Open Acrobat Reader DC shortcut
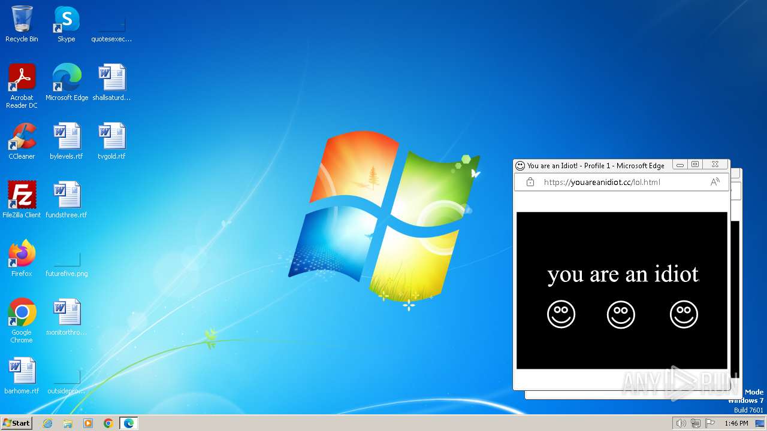Screen dimensions: 767x431 point(22,86)
